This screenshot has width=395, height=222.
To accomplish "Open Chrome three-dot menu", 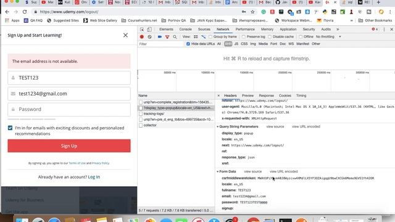I will [390, 12].
